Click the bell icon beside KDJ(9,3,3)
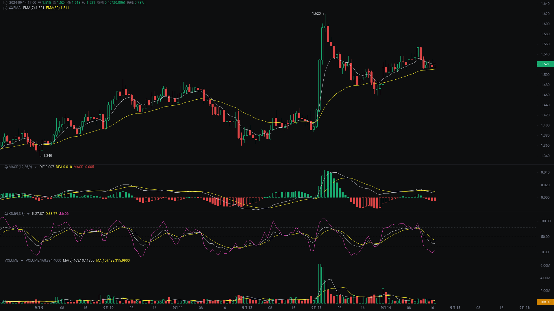The width and height of the screenshot is (554, 311). tap(6, 214)
